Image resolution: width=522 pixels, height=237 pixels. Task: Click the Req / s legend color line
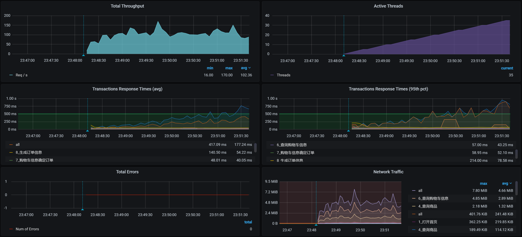[11, 75]
